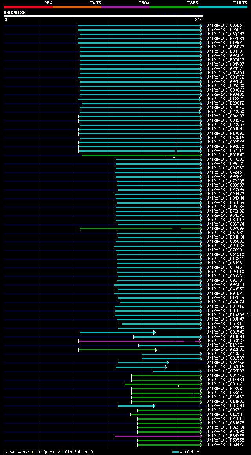251x455 pixels.
Task: Click the UniRef100_Q941B7 entry
Action: coord(225,116)
